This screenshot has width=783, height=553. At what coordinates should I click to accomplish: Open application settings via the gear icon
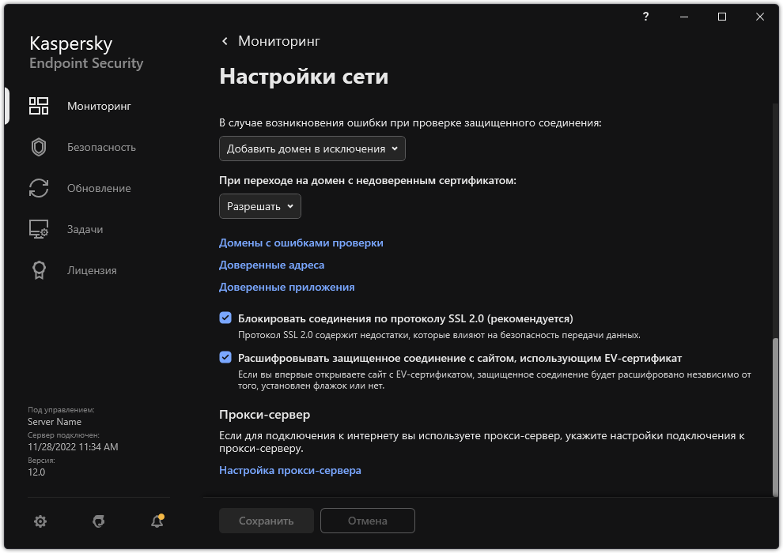(x=40, y=521)
